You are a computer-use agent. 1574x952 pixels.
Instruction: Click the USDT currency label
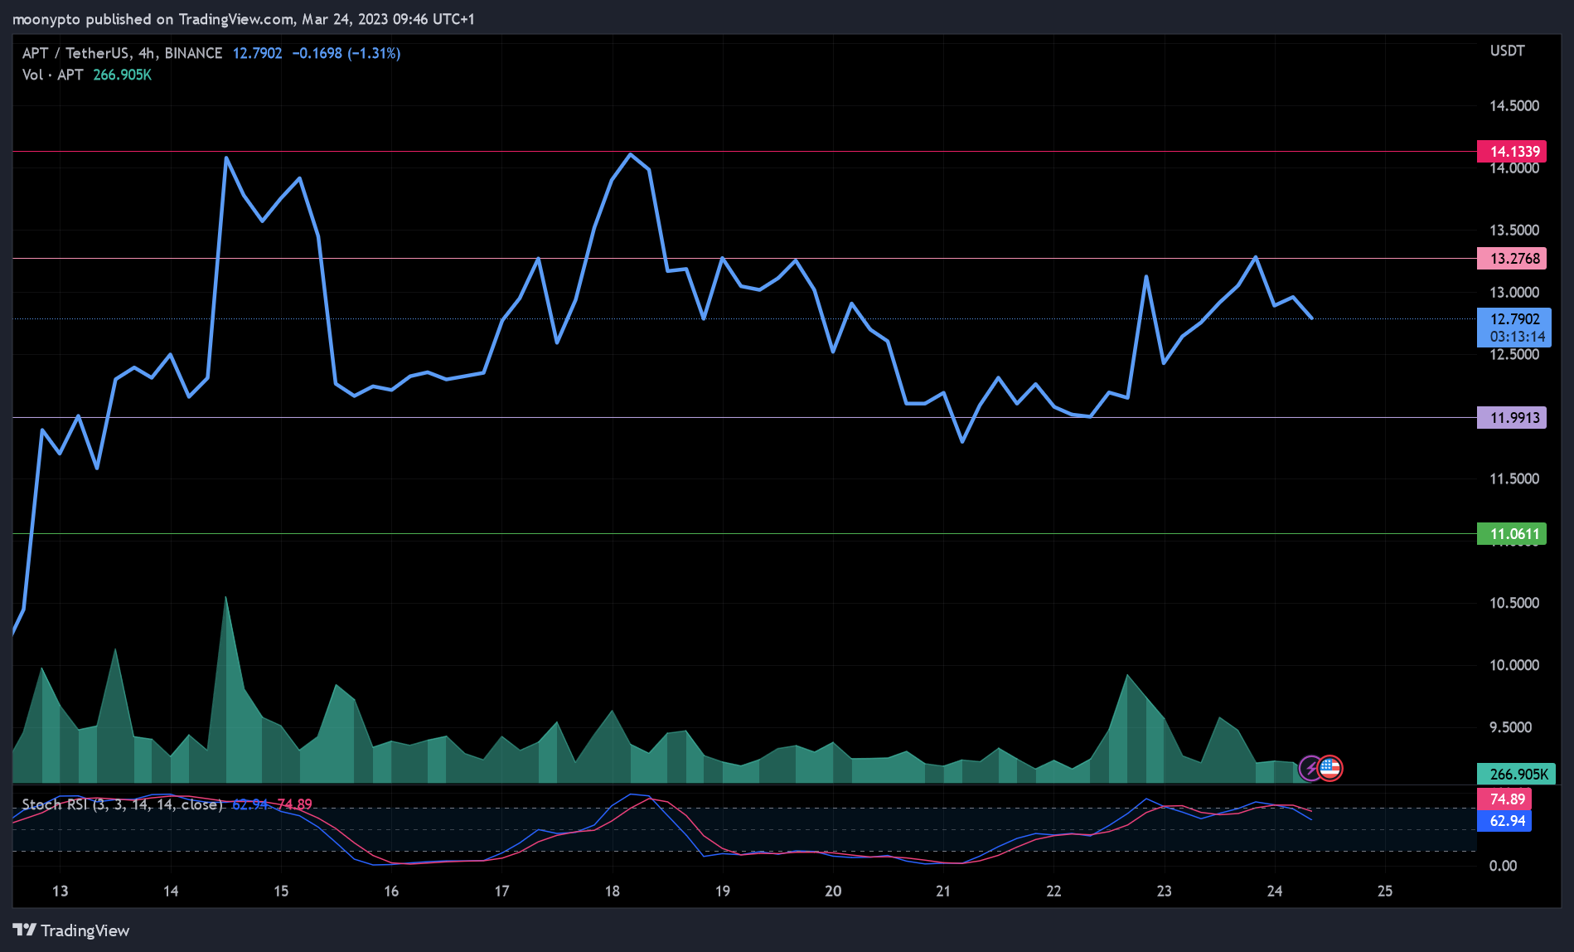click(x=1507, y=51)
